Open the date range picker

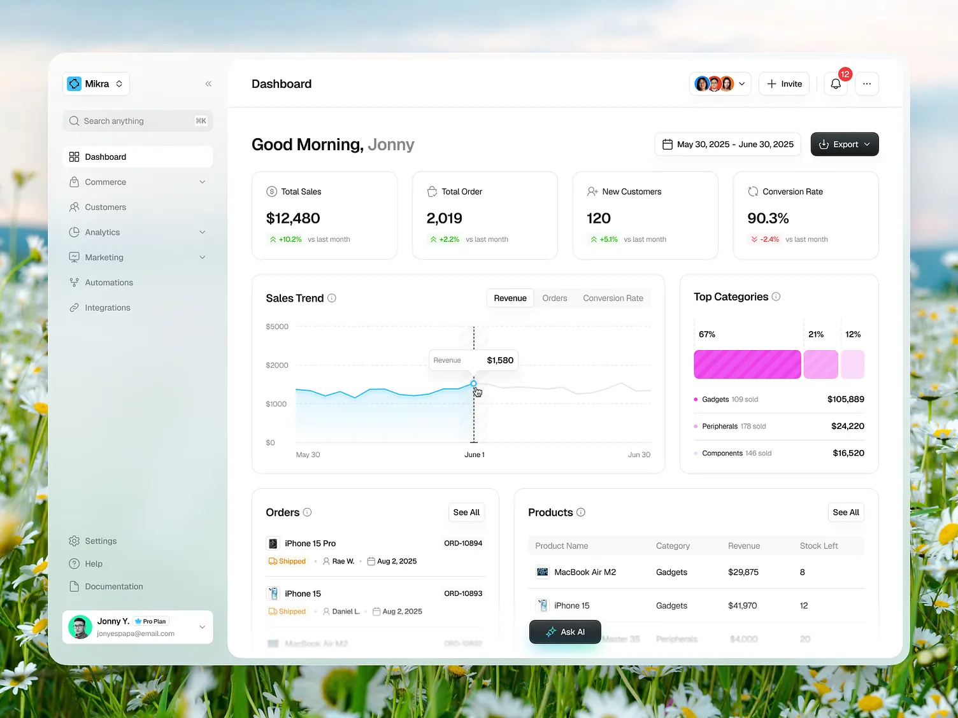tap(728, 144)
